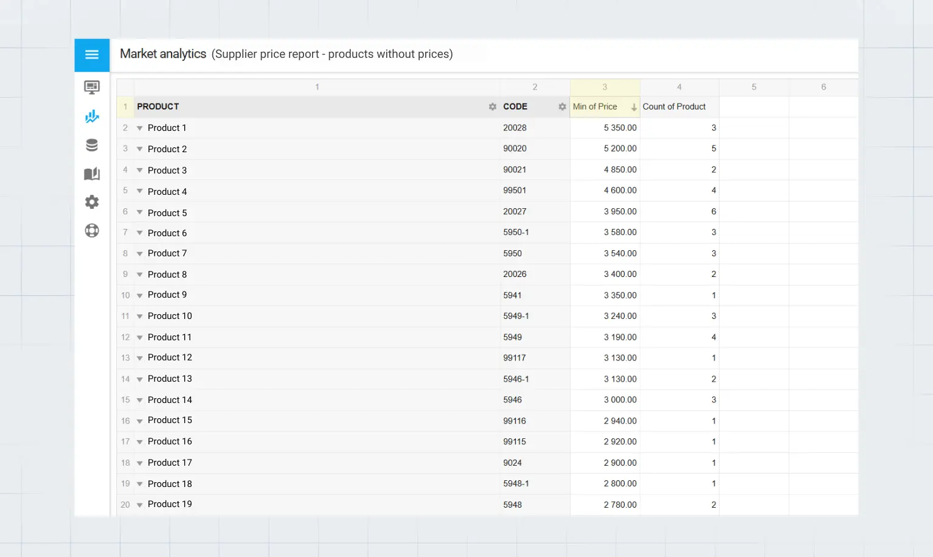Select the database icon in sidebar

tap(92, 145)
